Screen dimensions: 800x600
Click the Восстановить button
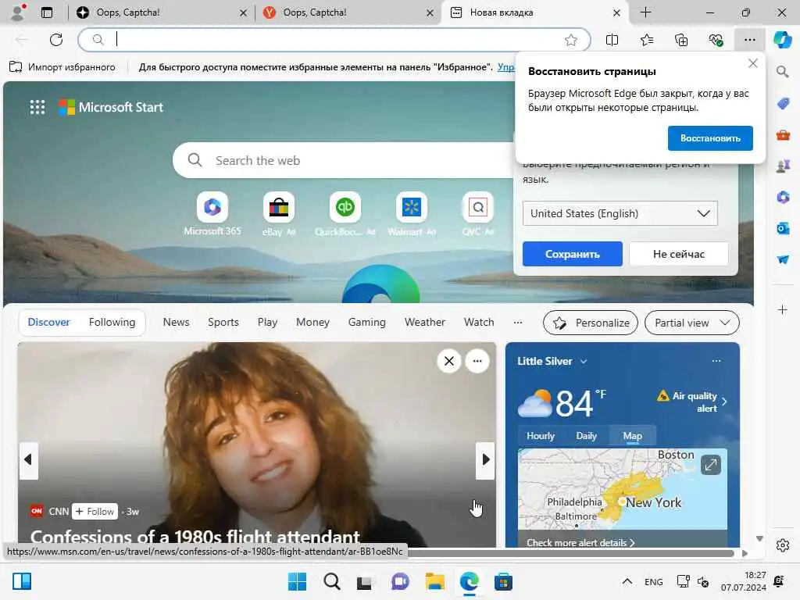click(710, 138)
